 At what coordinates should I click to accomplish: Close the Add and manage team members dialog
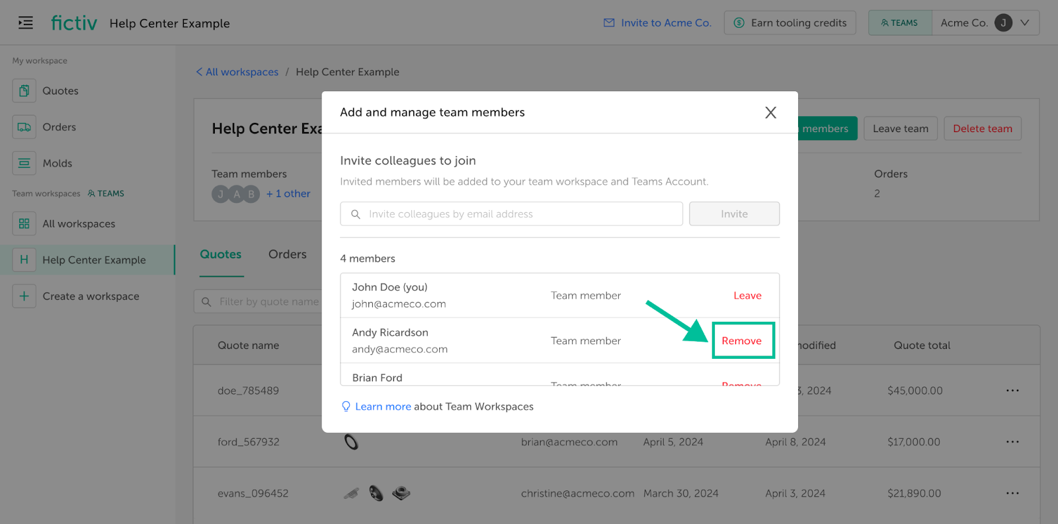click(x=770, y=112)
